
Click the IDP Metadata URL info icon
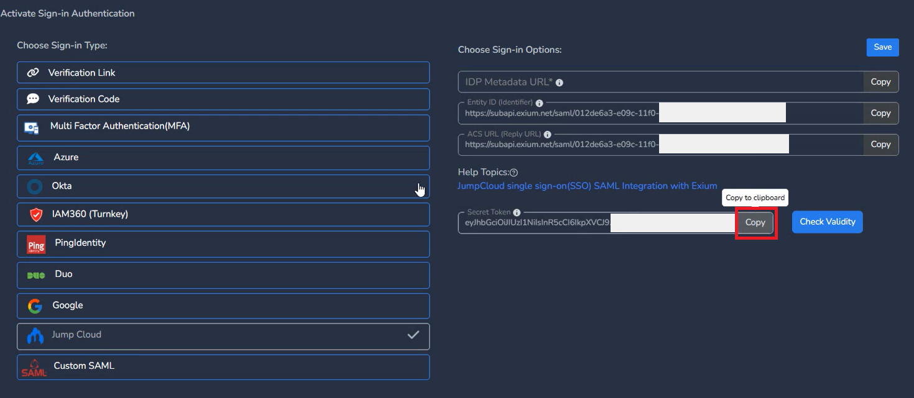pyautogui.click(x=560, y=83)
